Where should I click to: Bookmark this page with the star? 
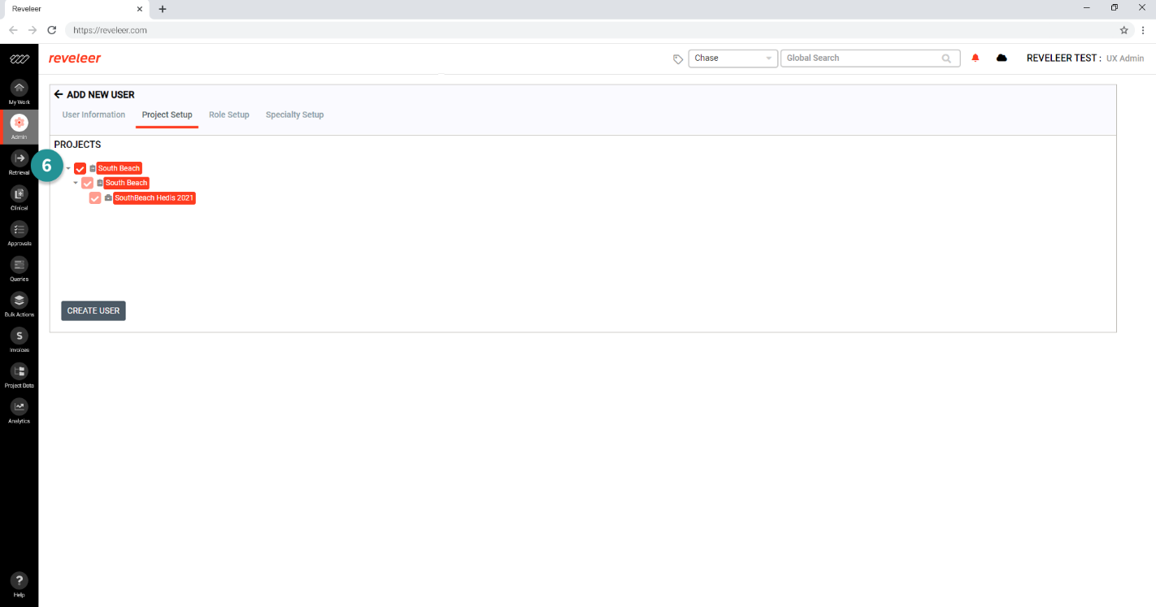[x=1124, y=30]
